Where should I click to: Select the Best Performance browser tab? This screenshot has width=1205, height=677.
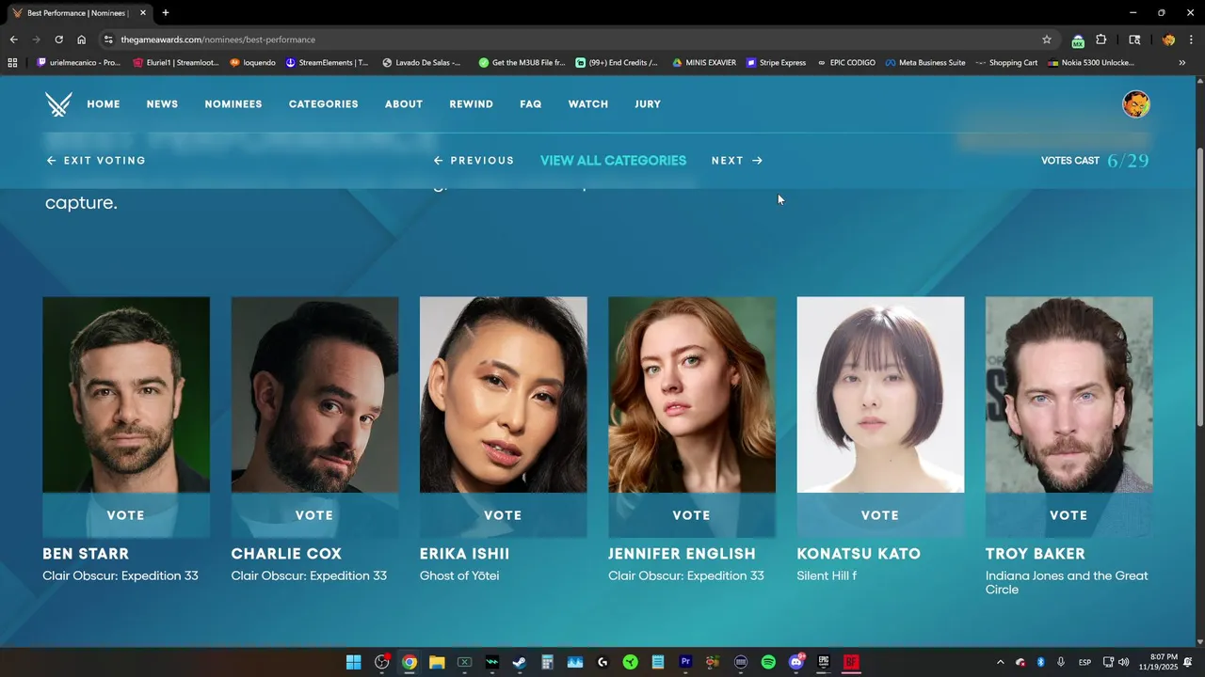pyautogui.click(x=79, y=13)
